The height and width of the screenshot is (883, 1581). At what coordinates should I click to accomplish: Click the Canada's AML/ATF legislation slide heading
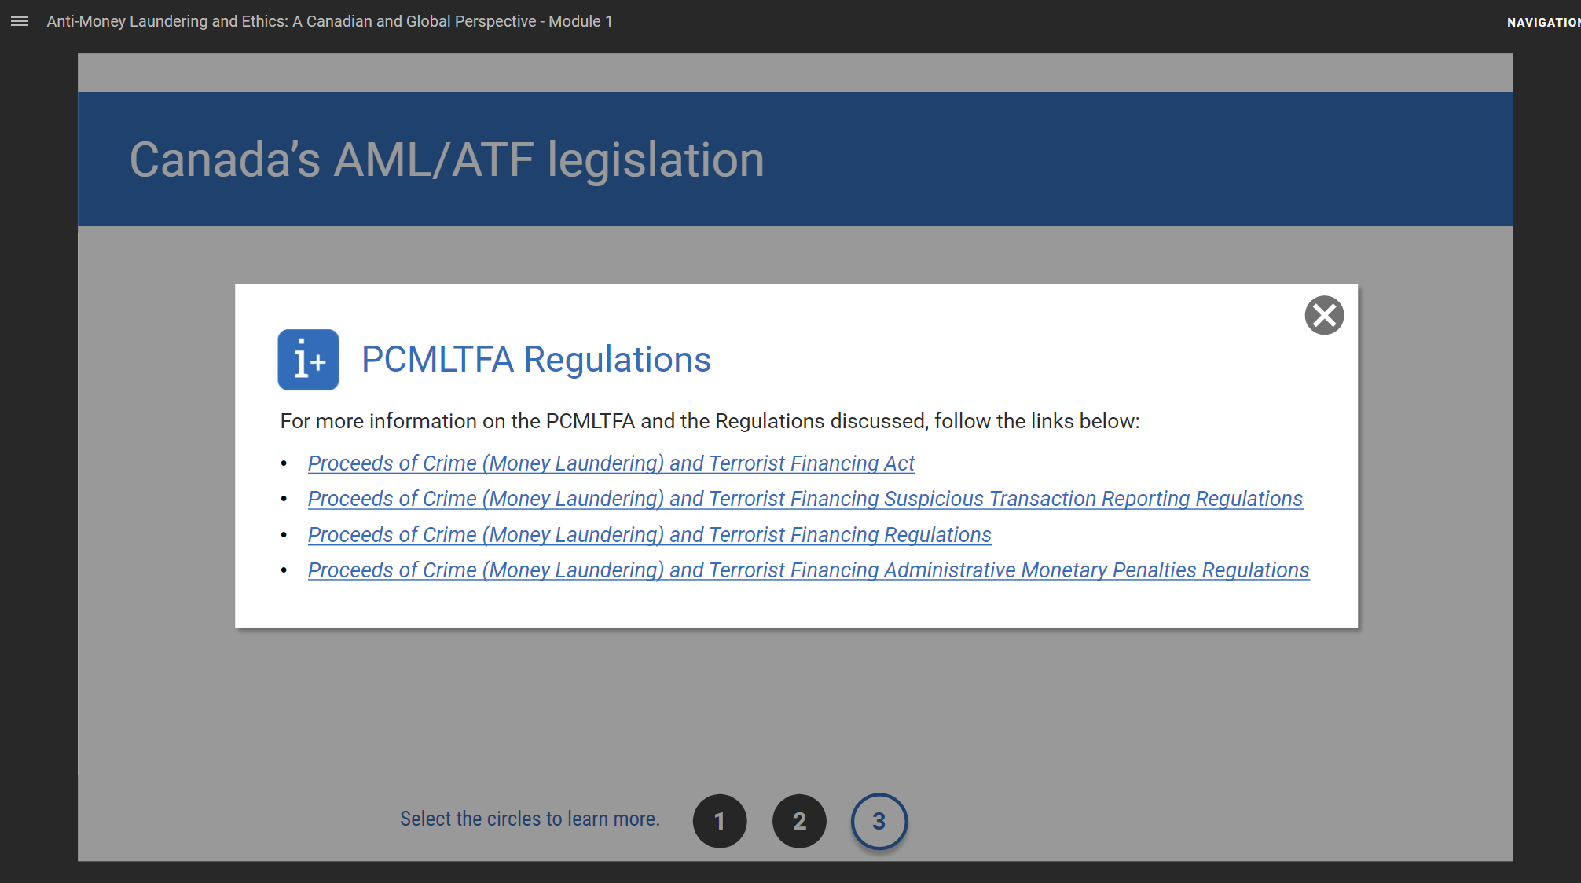tap(446, 159)
